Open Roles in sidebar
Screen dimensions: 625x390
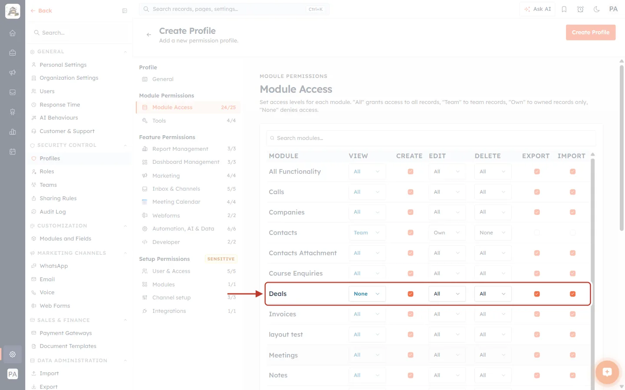tap(78, 172)
